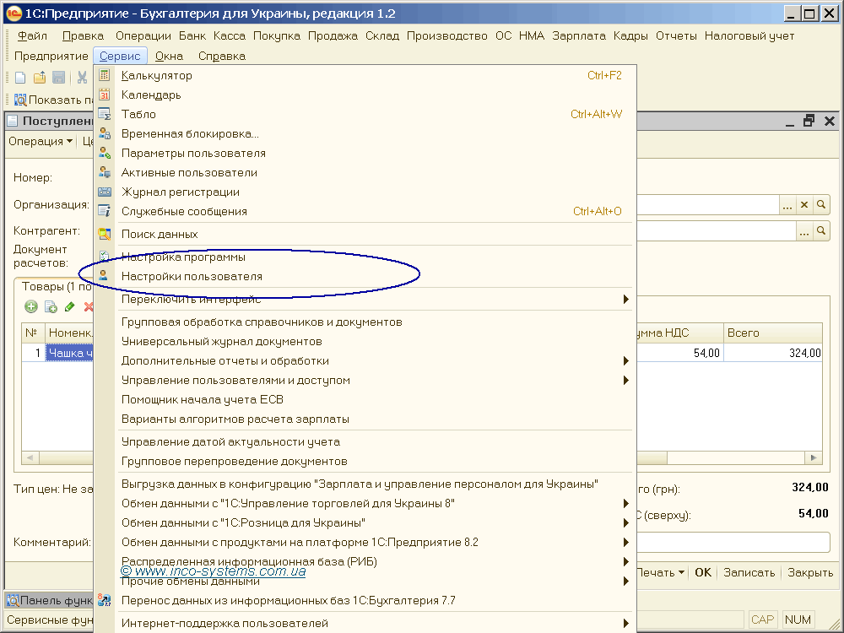Open Журнал регистрации

point(365,192)
